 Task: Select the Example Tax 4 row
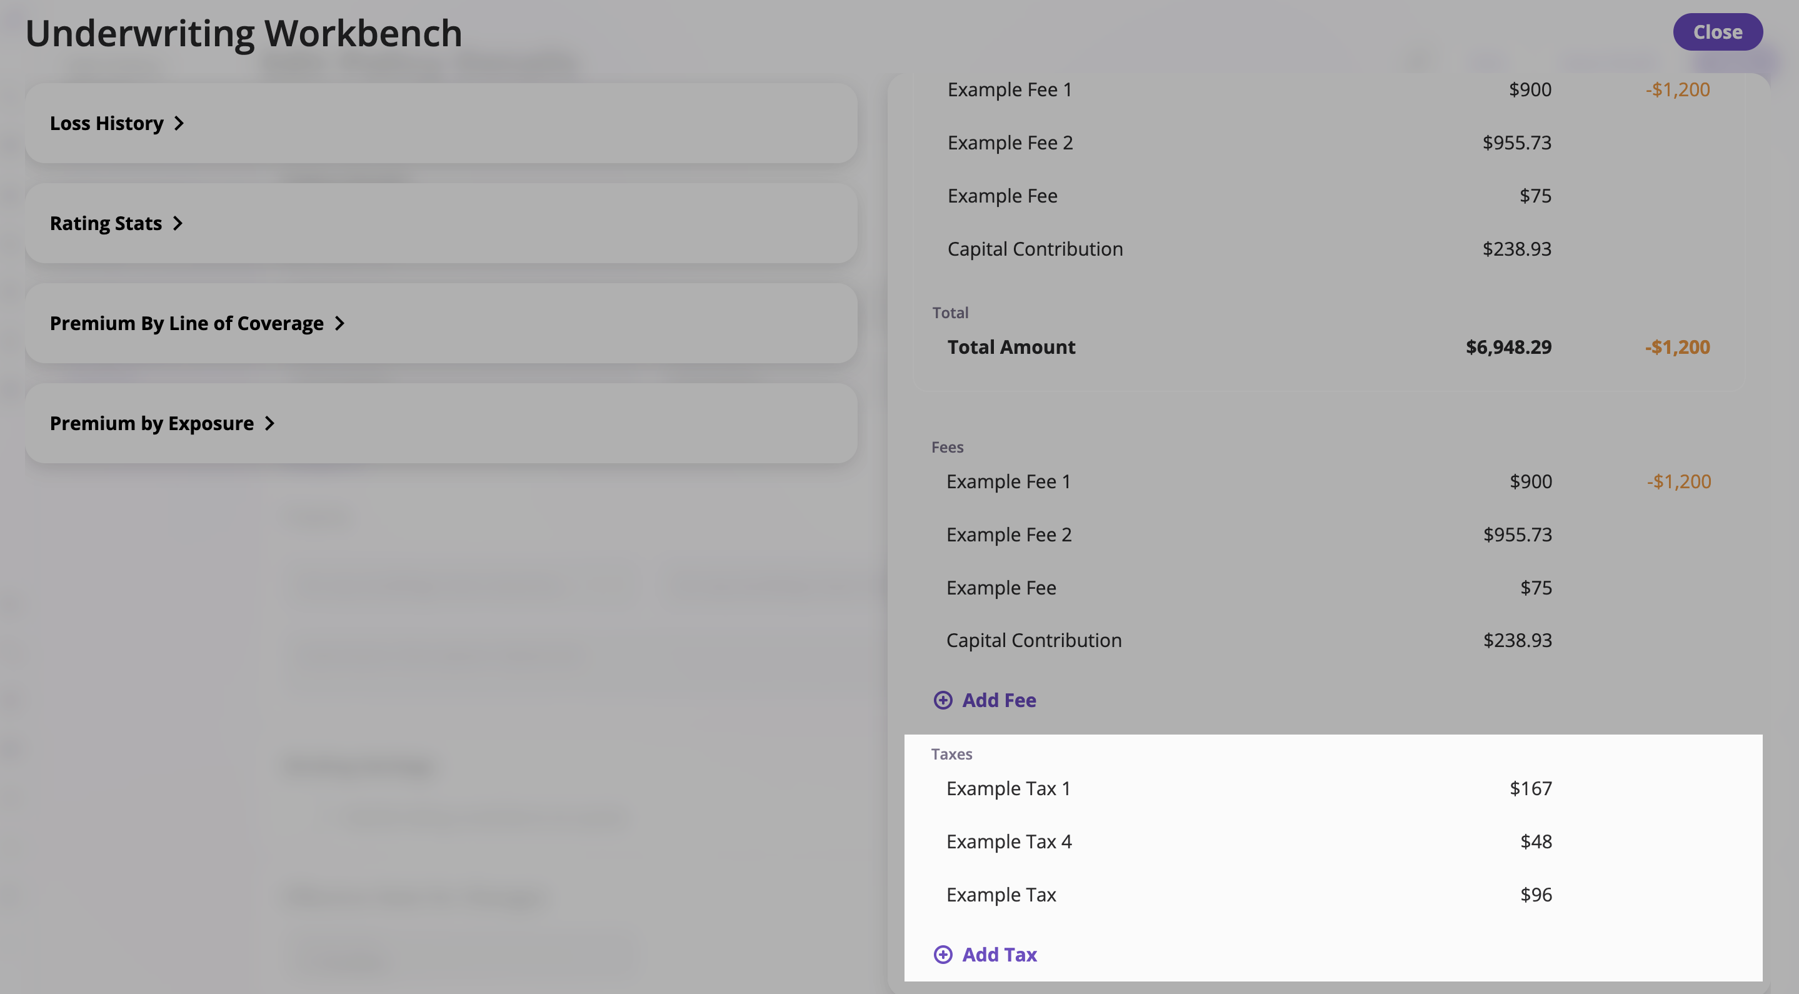(1008, 841)
